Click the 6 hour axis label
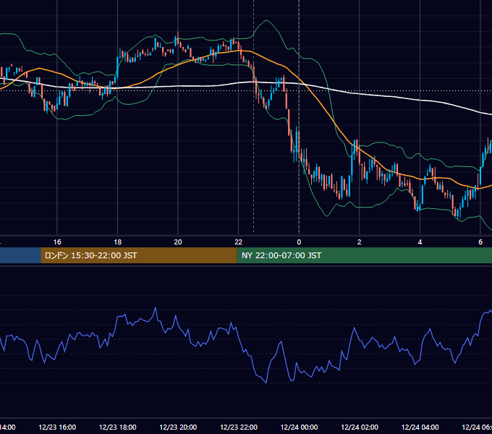This screenshot has height=434, width=492. [480, 242]
